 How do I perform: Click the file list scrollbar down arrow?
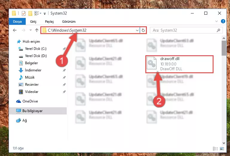tap(224, 143)
